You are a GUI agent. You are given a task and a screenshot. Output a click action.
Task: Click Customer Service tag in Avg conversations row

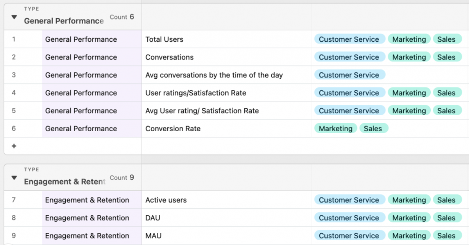pyautogui.click(x=350, y=75)
